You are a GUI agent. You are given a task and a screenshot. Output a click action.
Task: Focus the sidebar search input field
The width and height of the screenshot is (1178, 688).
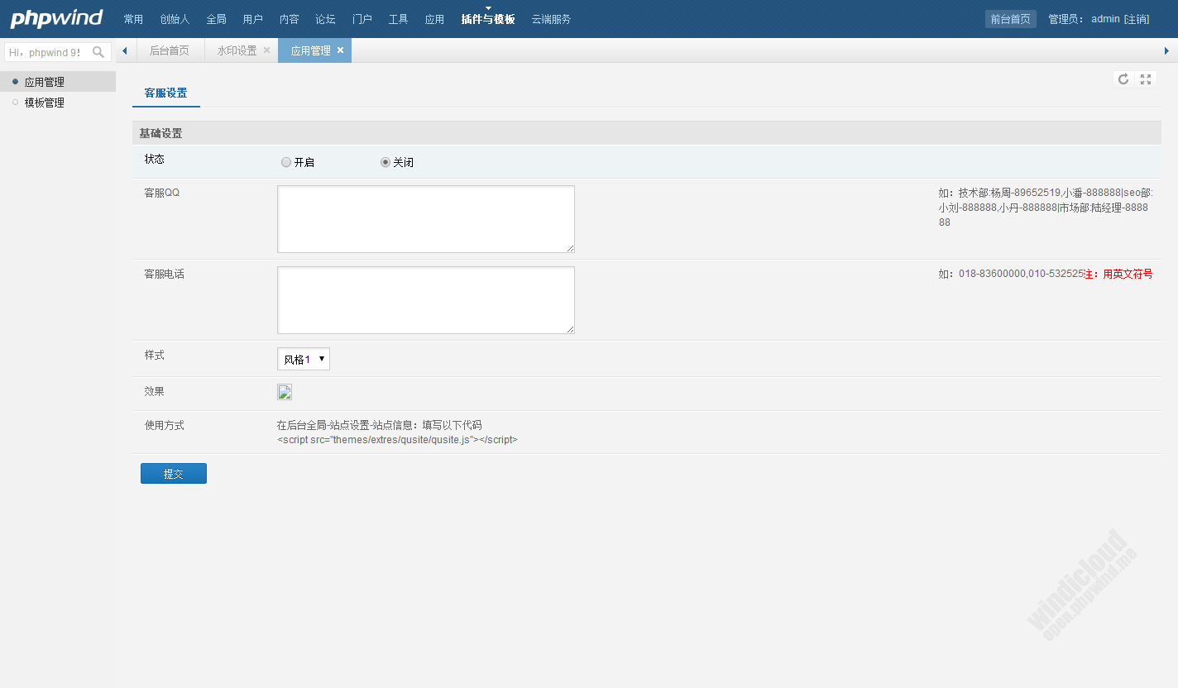click(48, 52)
